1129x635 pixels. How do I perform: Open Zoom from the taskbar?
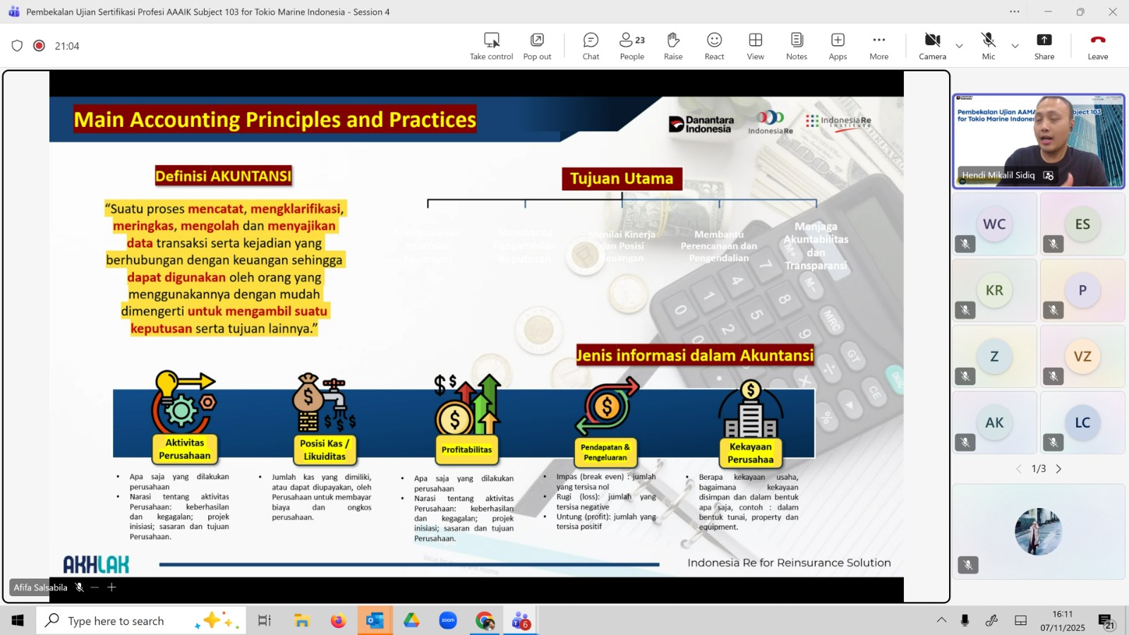[448, 621]
